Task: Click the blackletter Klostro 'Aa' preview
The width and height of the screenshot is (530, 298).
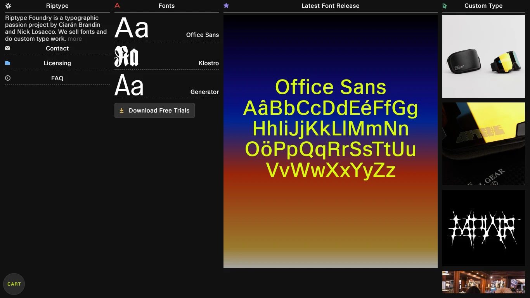Action: pyautogui.click(x=126, y=56)
